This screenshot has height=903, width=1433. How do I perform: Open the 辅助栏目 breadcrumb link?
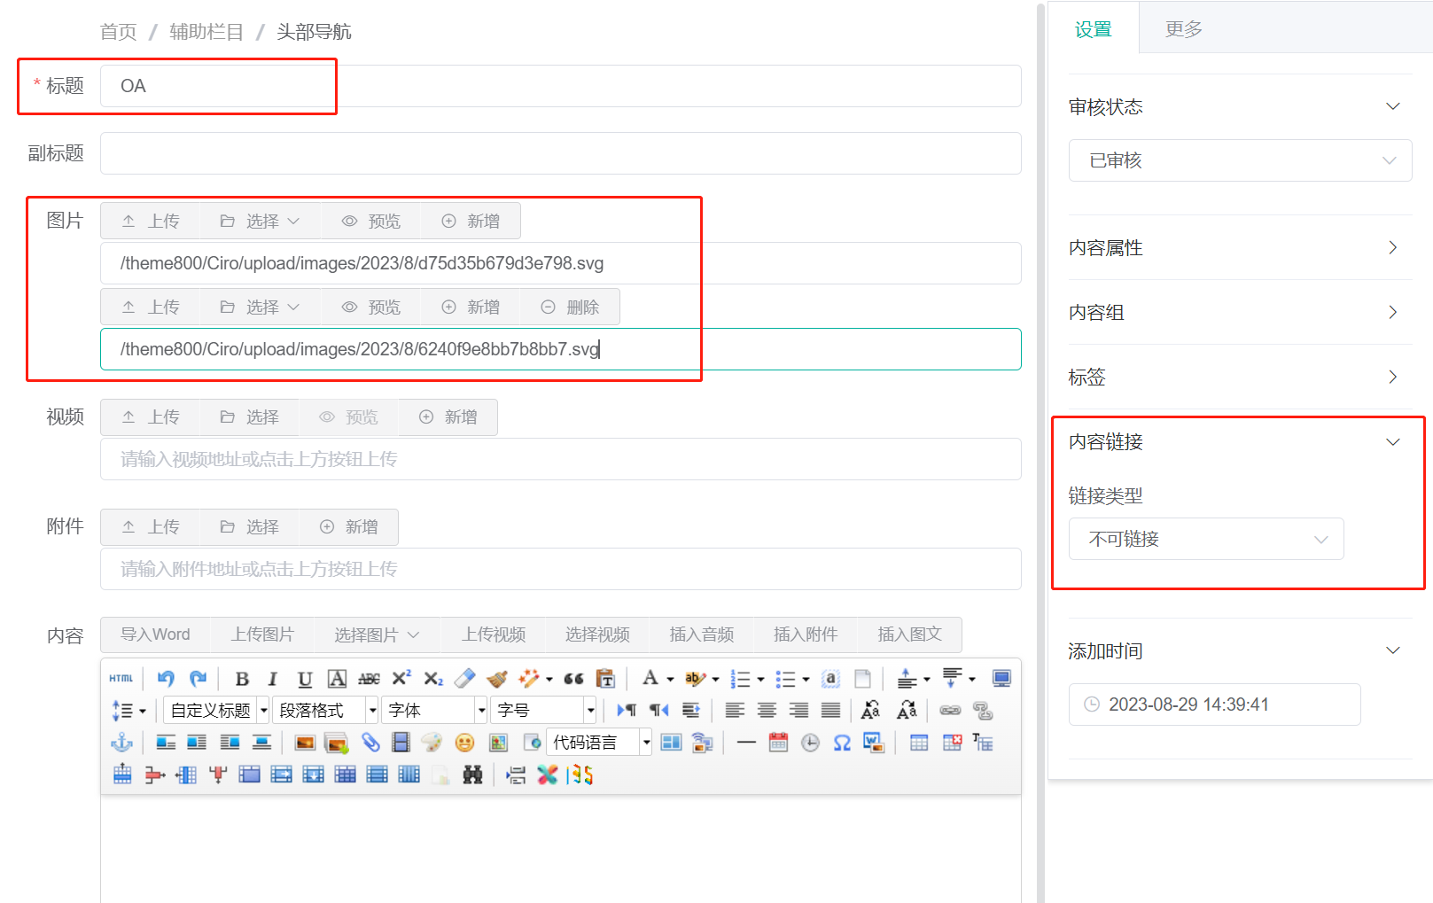pyautogui.click(x=206, y=31)
